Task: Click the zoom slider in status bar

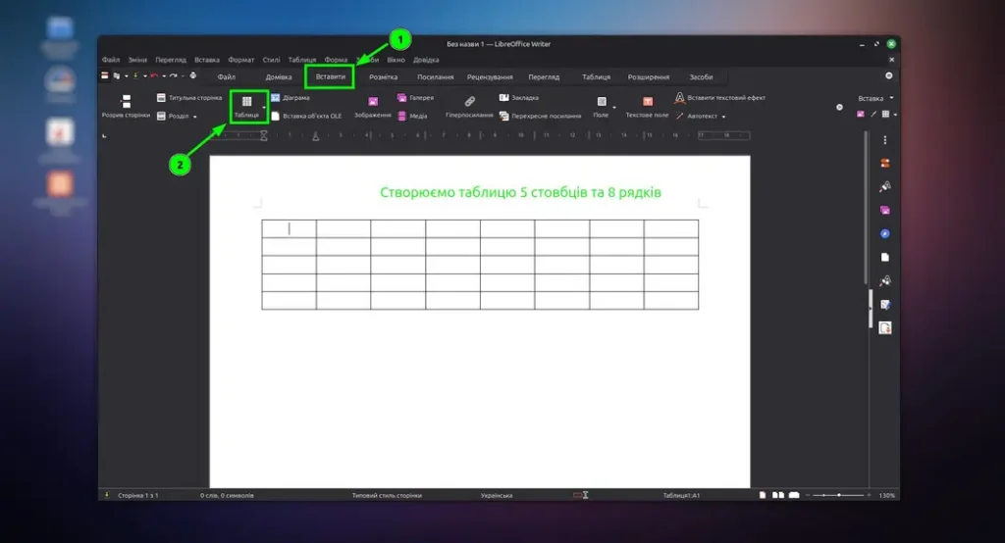Action: tap(838, 495)
